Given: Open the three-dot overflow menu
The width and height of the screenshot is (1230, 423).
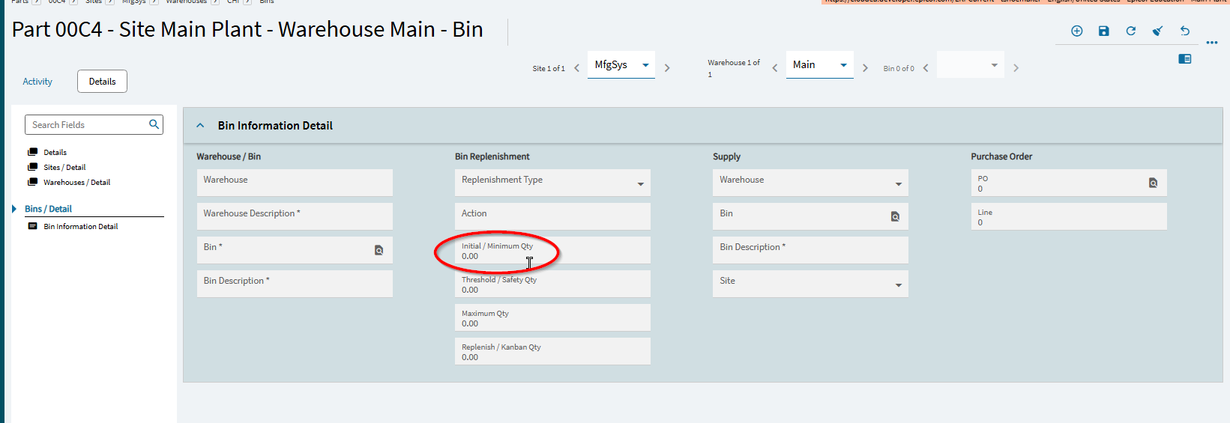Looking at the screenshot, I should tap(1211, 43).
